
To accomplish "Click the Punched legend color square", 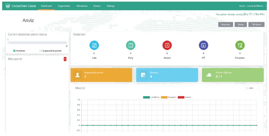I will point(15,51).
